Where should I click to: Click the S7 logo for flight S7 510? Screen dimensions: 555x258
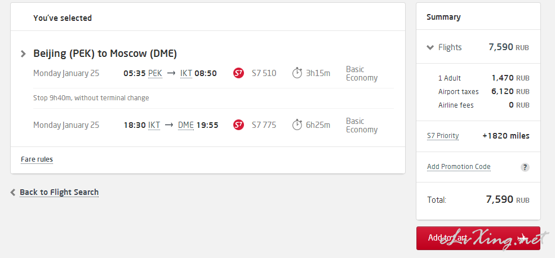pyautogui.click(x=238, y=73)
